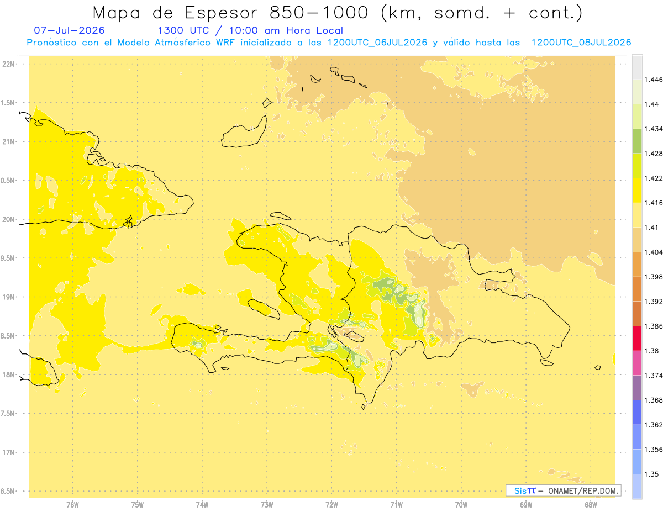Click the longitude label '75W'

(137, 504)
